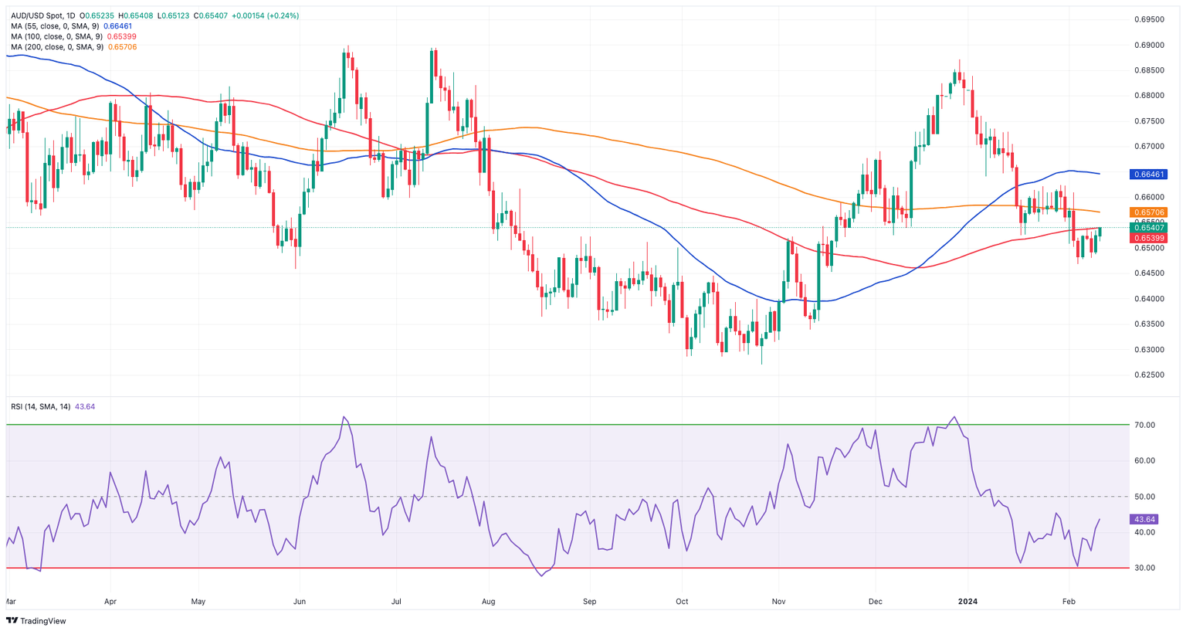This screenshot has width=1186, height=631.
Task: Click the RSI 14 indicator label
Action: tap(53, 406)
